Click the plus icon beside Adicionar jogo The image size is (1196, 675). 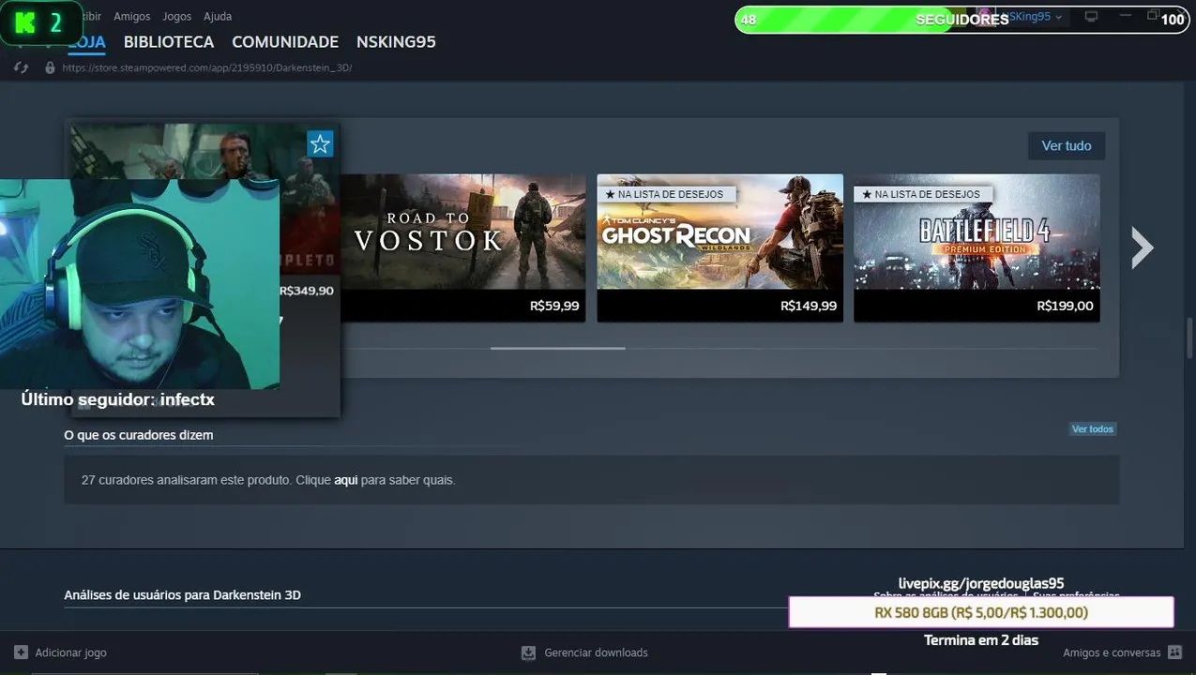21,652
